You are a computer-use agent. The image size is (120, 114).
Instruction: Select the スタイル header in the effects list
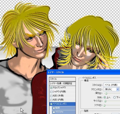point(62,79)
